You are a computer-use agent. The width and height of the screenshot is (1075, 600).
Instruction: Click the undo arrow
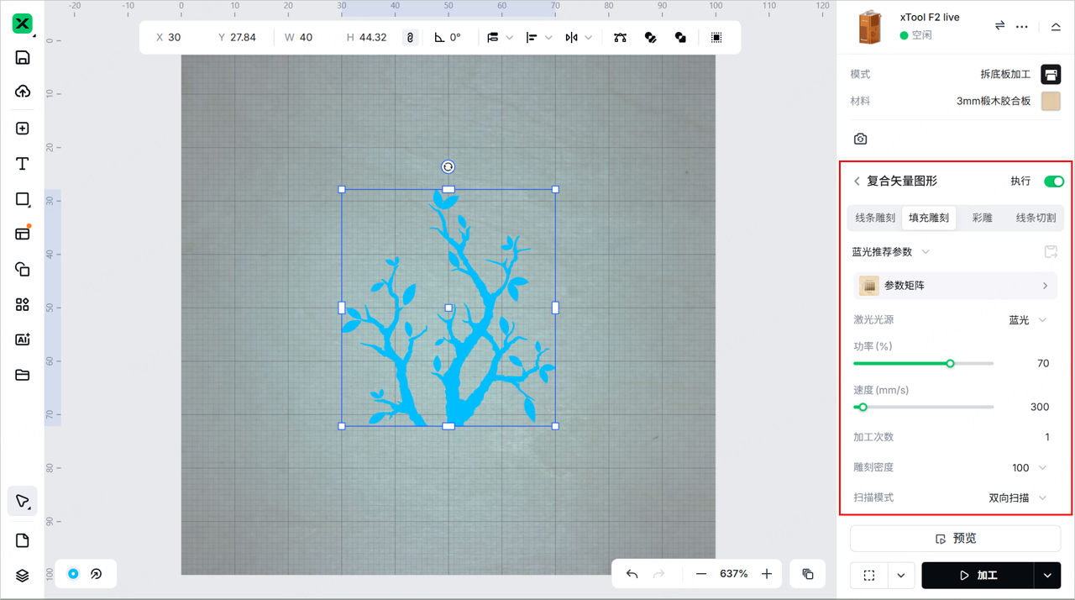(632, 574)
